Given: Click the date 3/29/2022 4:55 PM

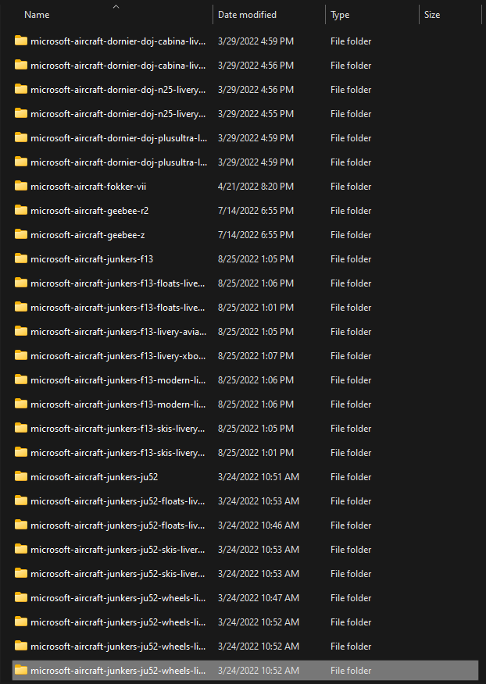Looking at the screenshot, I should pos(256,113).
